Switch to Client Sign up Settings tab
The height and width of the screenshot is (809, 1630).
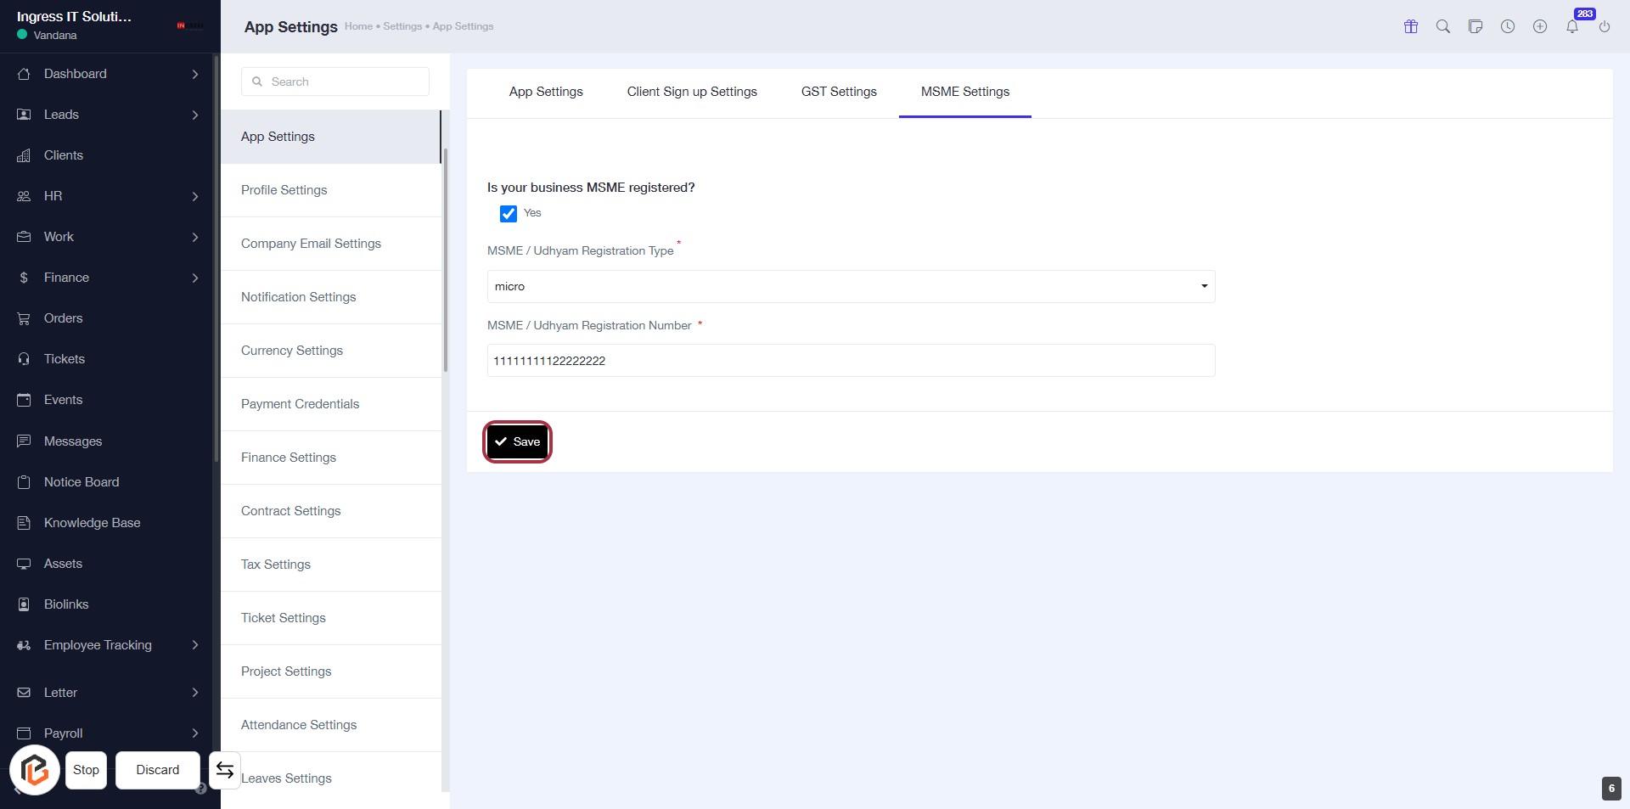pos(692,92)
